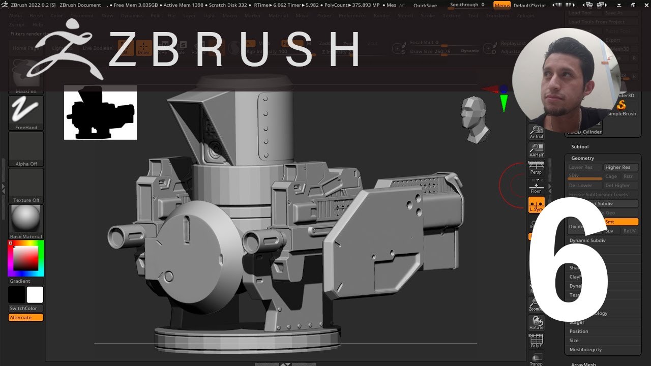Expand the ArrayMesh section

pyautogui.click(x=583, y=364)
